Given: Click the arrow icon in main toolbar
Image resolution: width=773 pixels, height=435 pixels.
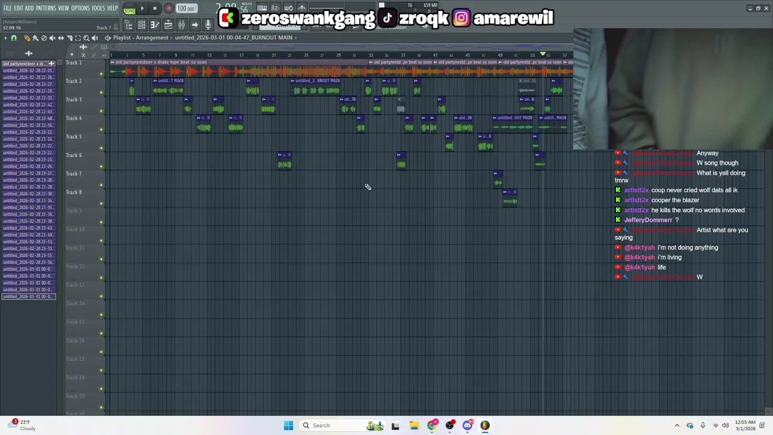Looking at the screenshot, I should coord(195,25).
